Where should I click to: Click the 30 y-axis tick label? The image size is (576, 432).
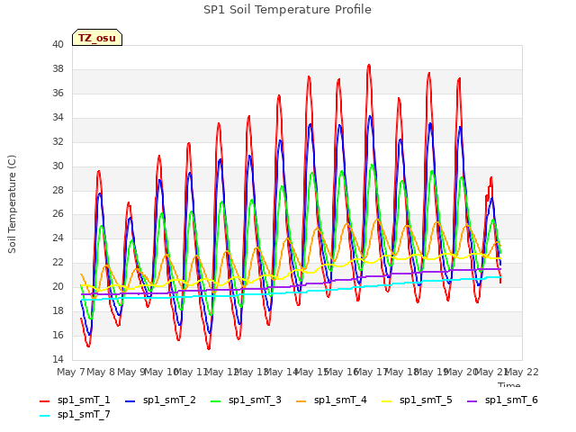pyautogui.click(x=58, y=166)
